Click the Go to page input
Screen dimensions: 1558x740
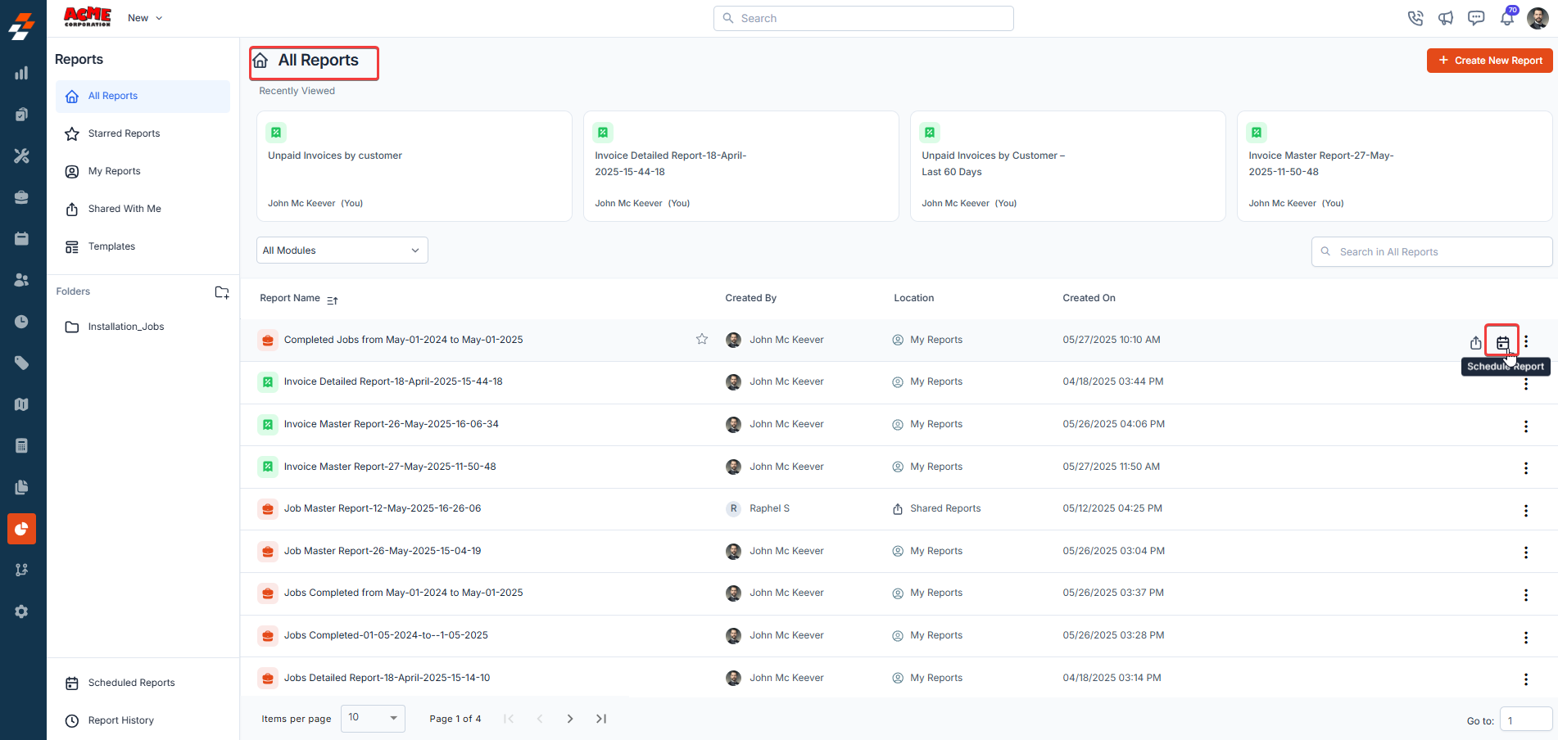point(1526,720)
